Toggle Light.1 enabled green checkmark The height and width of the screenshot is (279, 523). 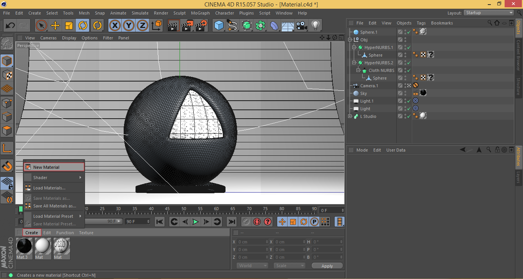tap(409, 101)
